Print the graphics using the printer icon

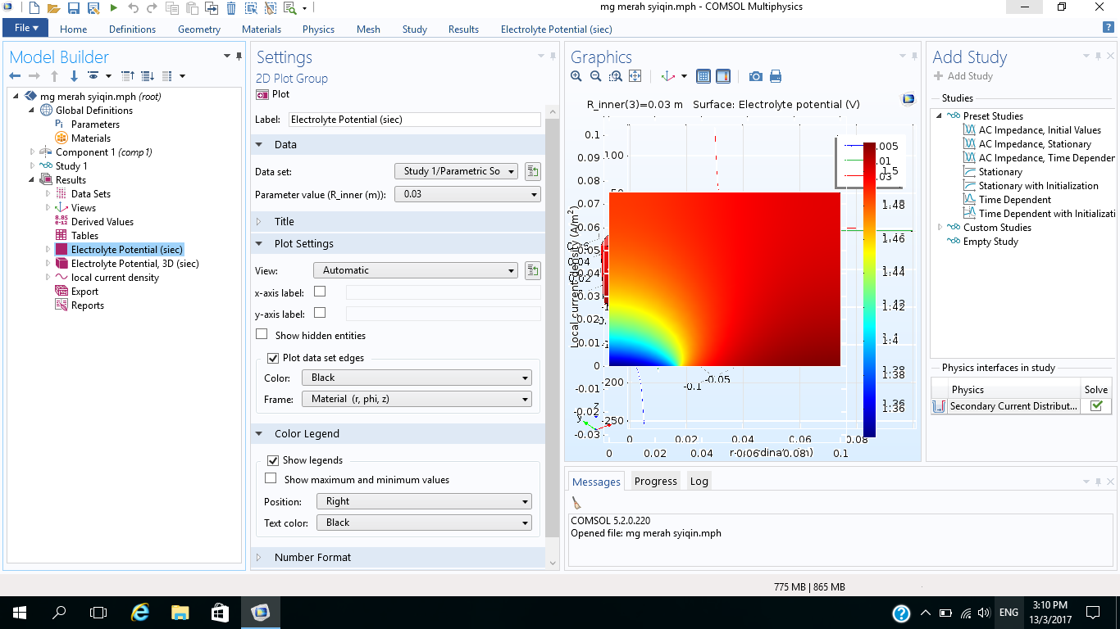(775, 76)
